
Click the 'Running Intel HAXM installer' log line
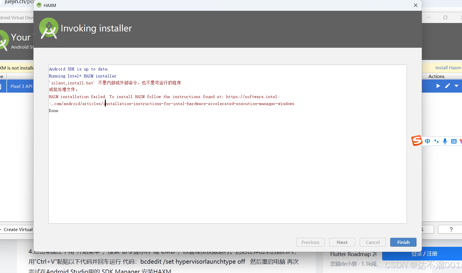pos(82,76)
